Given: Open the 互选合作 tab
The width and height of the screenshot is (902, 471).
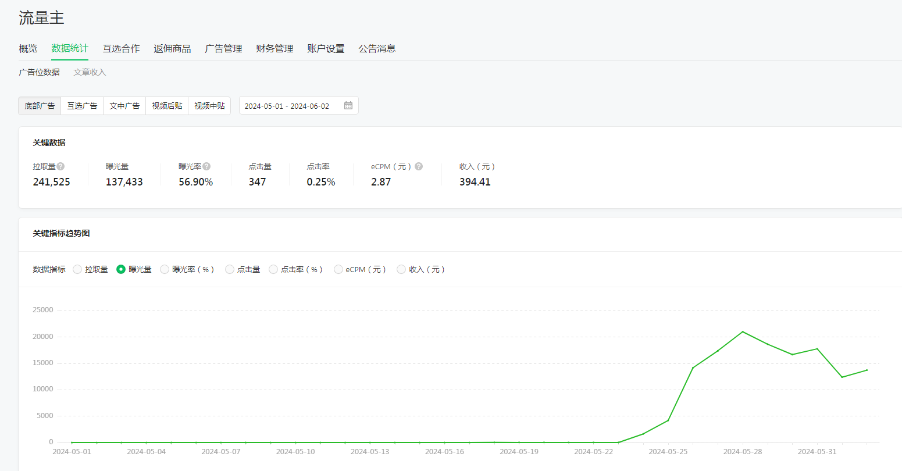Looking at the screenshot, I should 121,48.
